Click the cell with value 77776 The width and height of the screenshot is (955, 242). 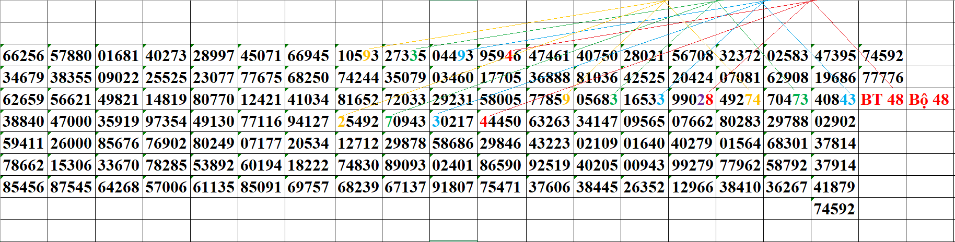tap(882, 78)
